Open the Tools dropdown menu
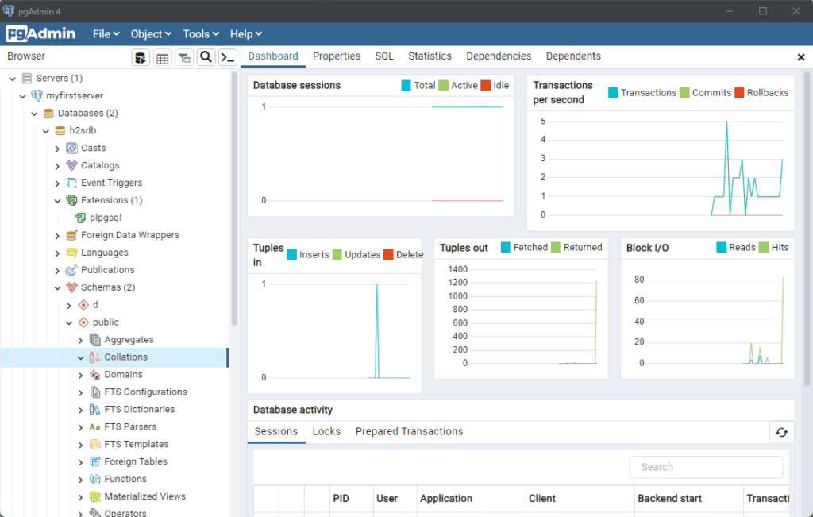 (201, 34)
